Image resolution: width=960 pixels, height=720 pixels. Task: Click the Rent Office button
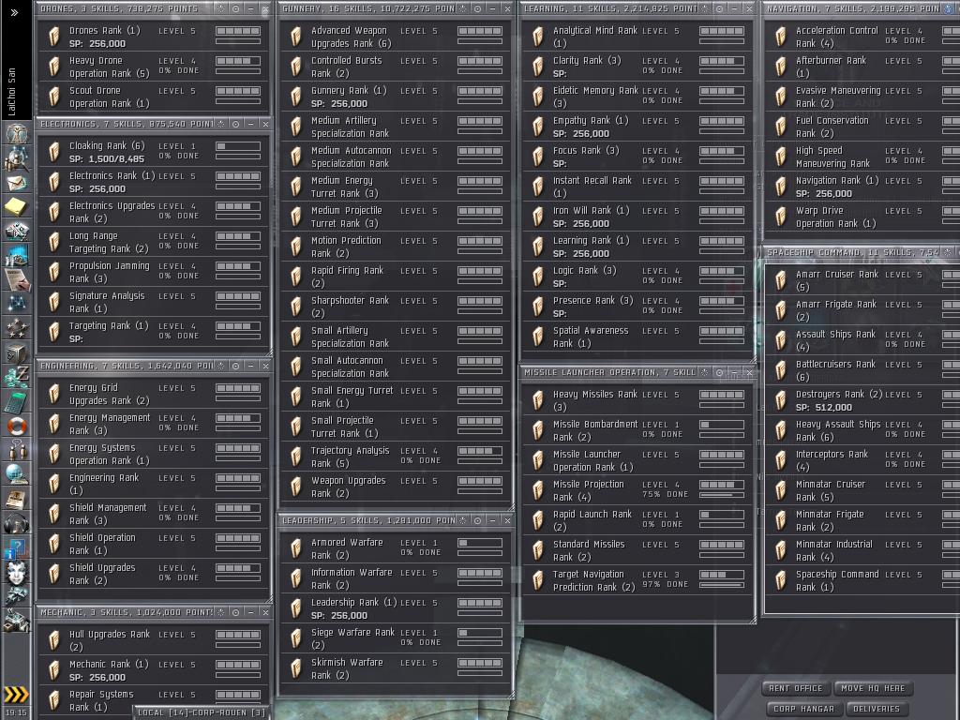795,688
